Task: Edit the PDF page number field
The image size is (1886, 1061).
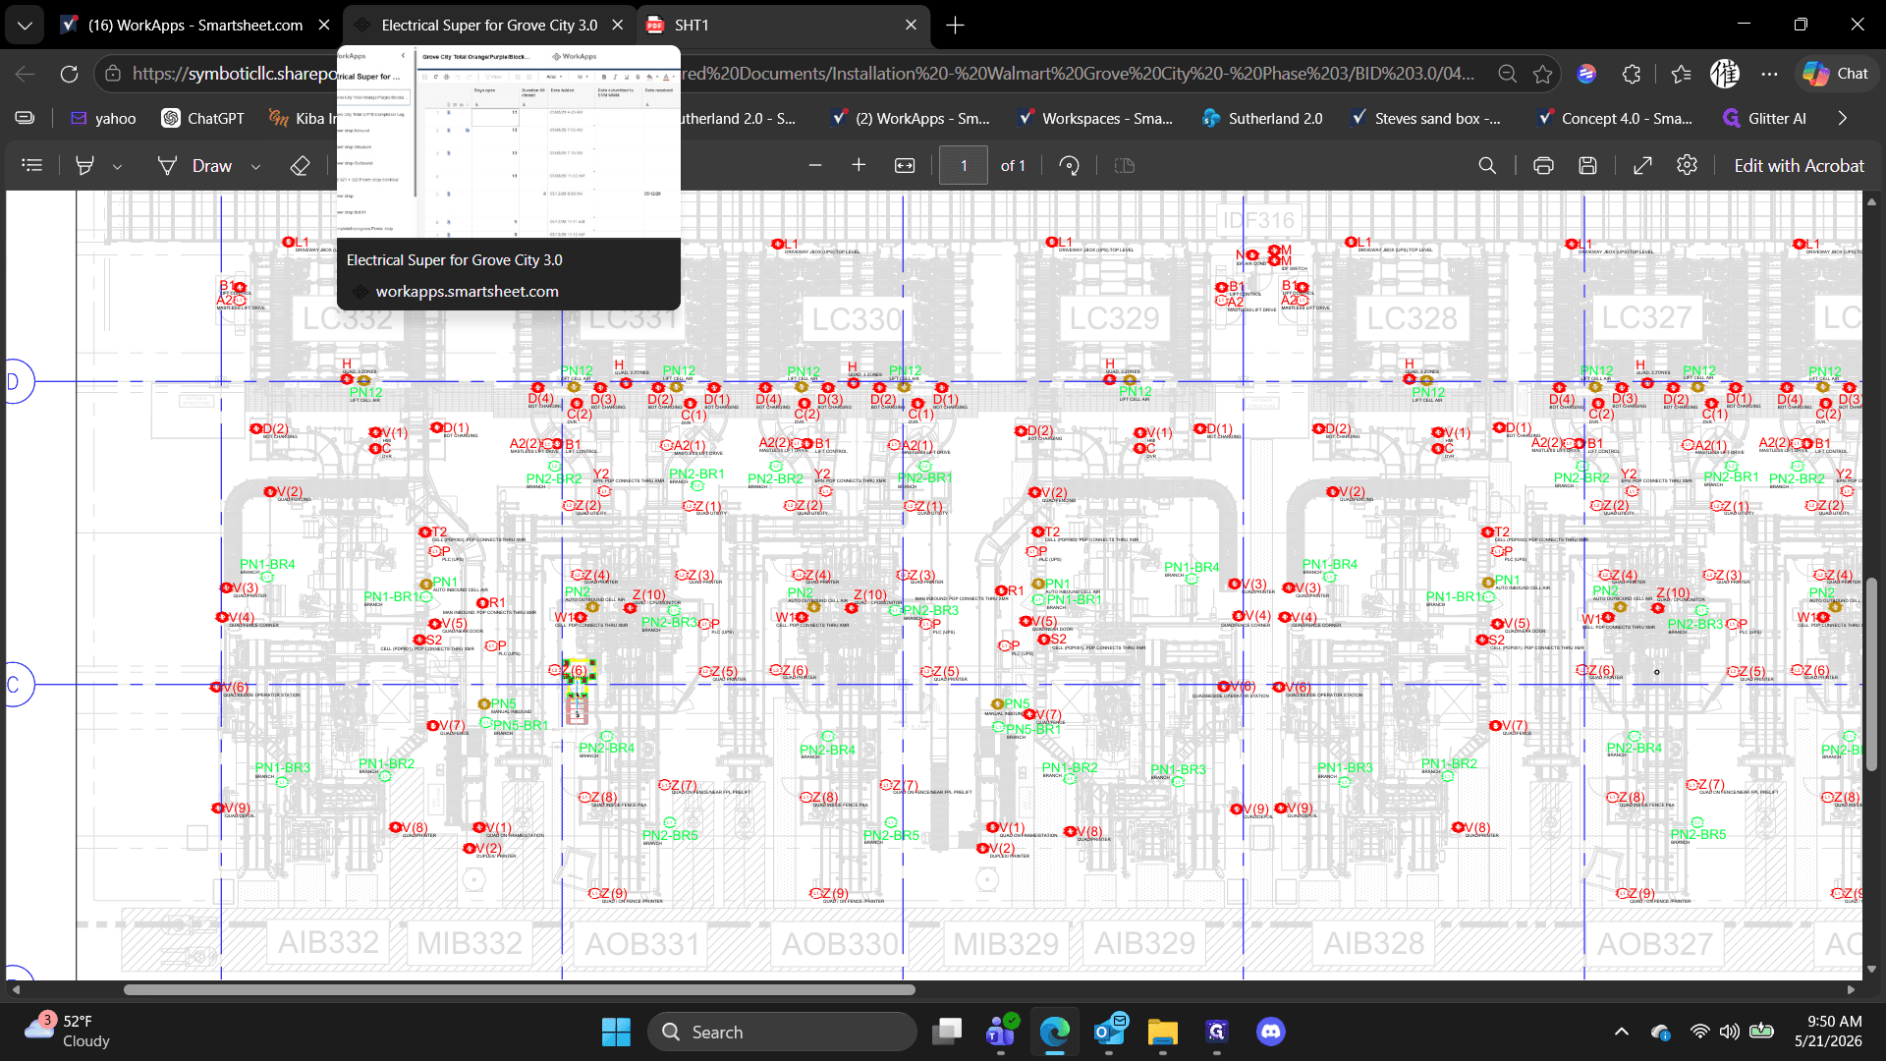Action: coord(964,166)
